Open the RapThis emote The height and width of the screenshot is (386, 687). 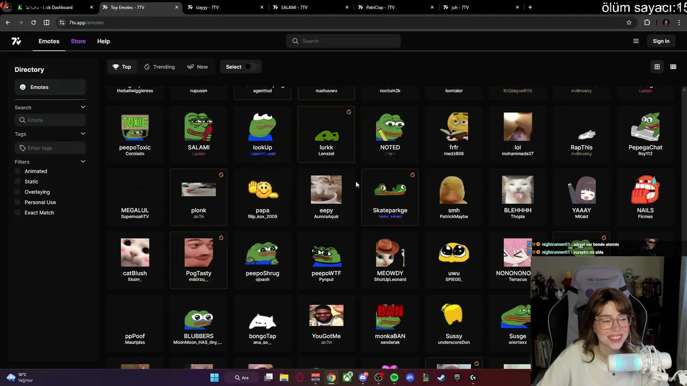pos(581,134)
